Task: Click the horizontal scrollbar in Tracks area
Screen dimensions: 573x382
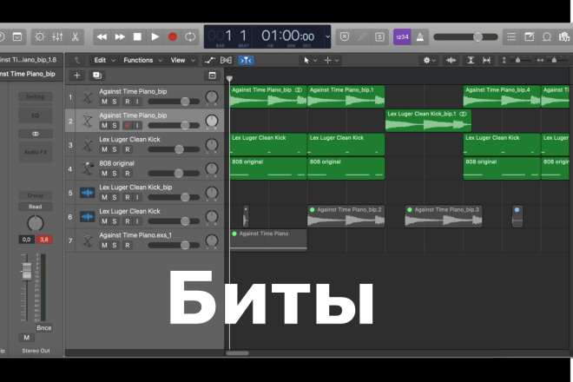Action: [238, 353]
